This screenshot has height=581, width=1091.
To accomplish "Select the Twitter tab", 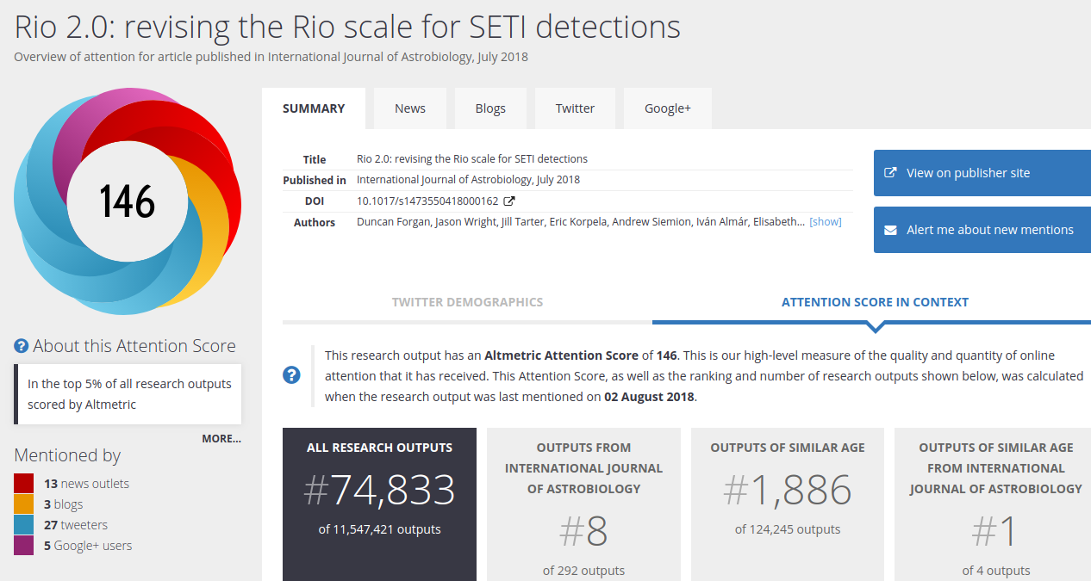I will tap(575, 108).
